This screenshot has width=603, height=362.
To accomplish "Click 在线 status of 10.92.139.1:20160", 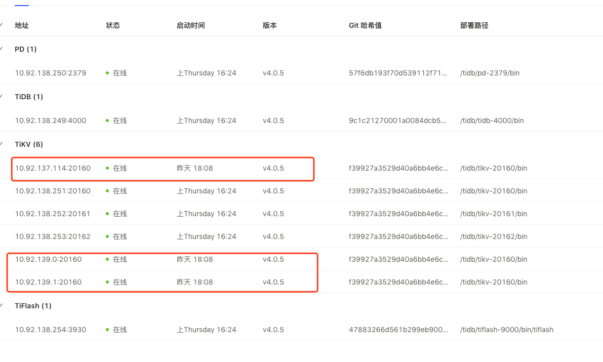I will 116,282.
